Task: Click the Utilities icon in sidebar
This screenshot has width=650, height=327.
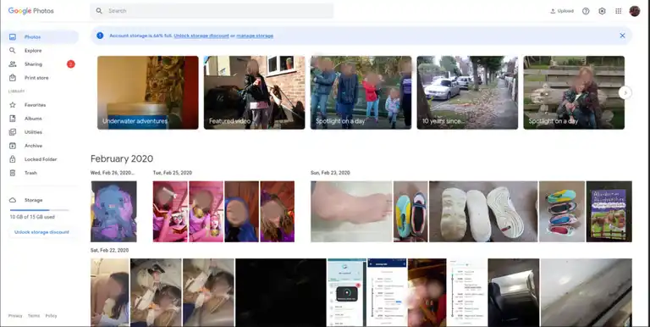Action: pyautogui.click(x=13, y=132)
